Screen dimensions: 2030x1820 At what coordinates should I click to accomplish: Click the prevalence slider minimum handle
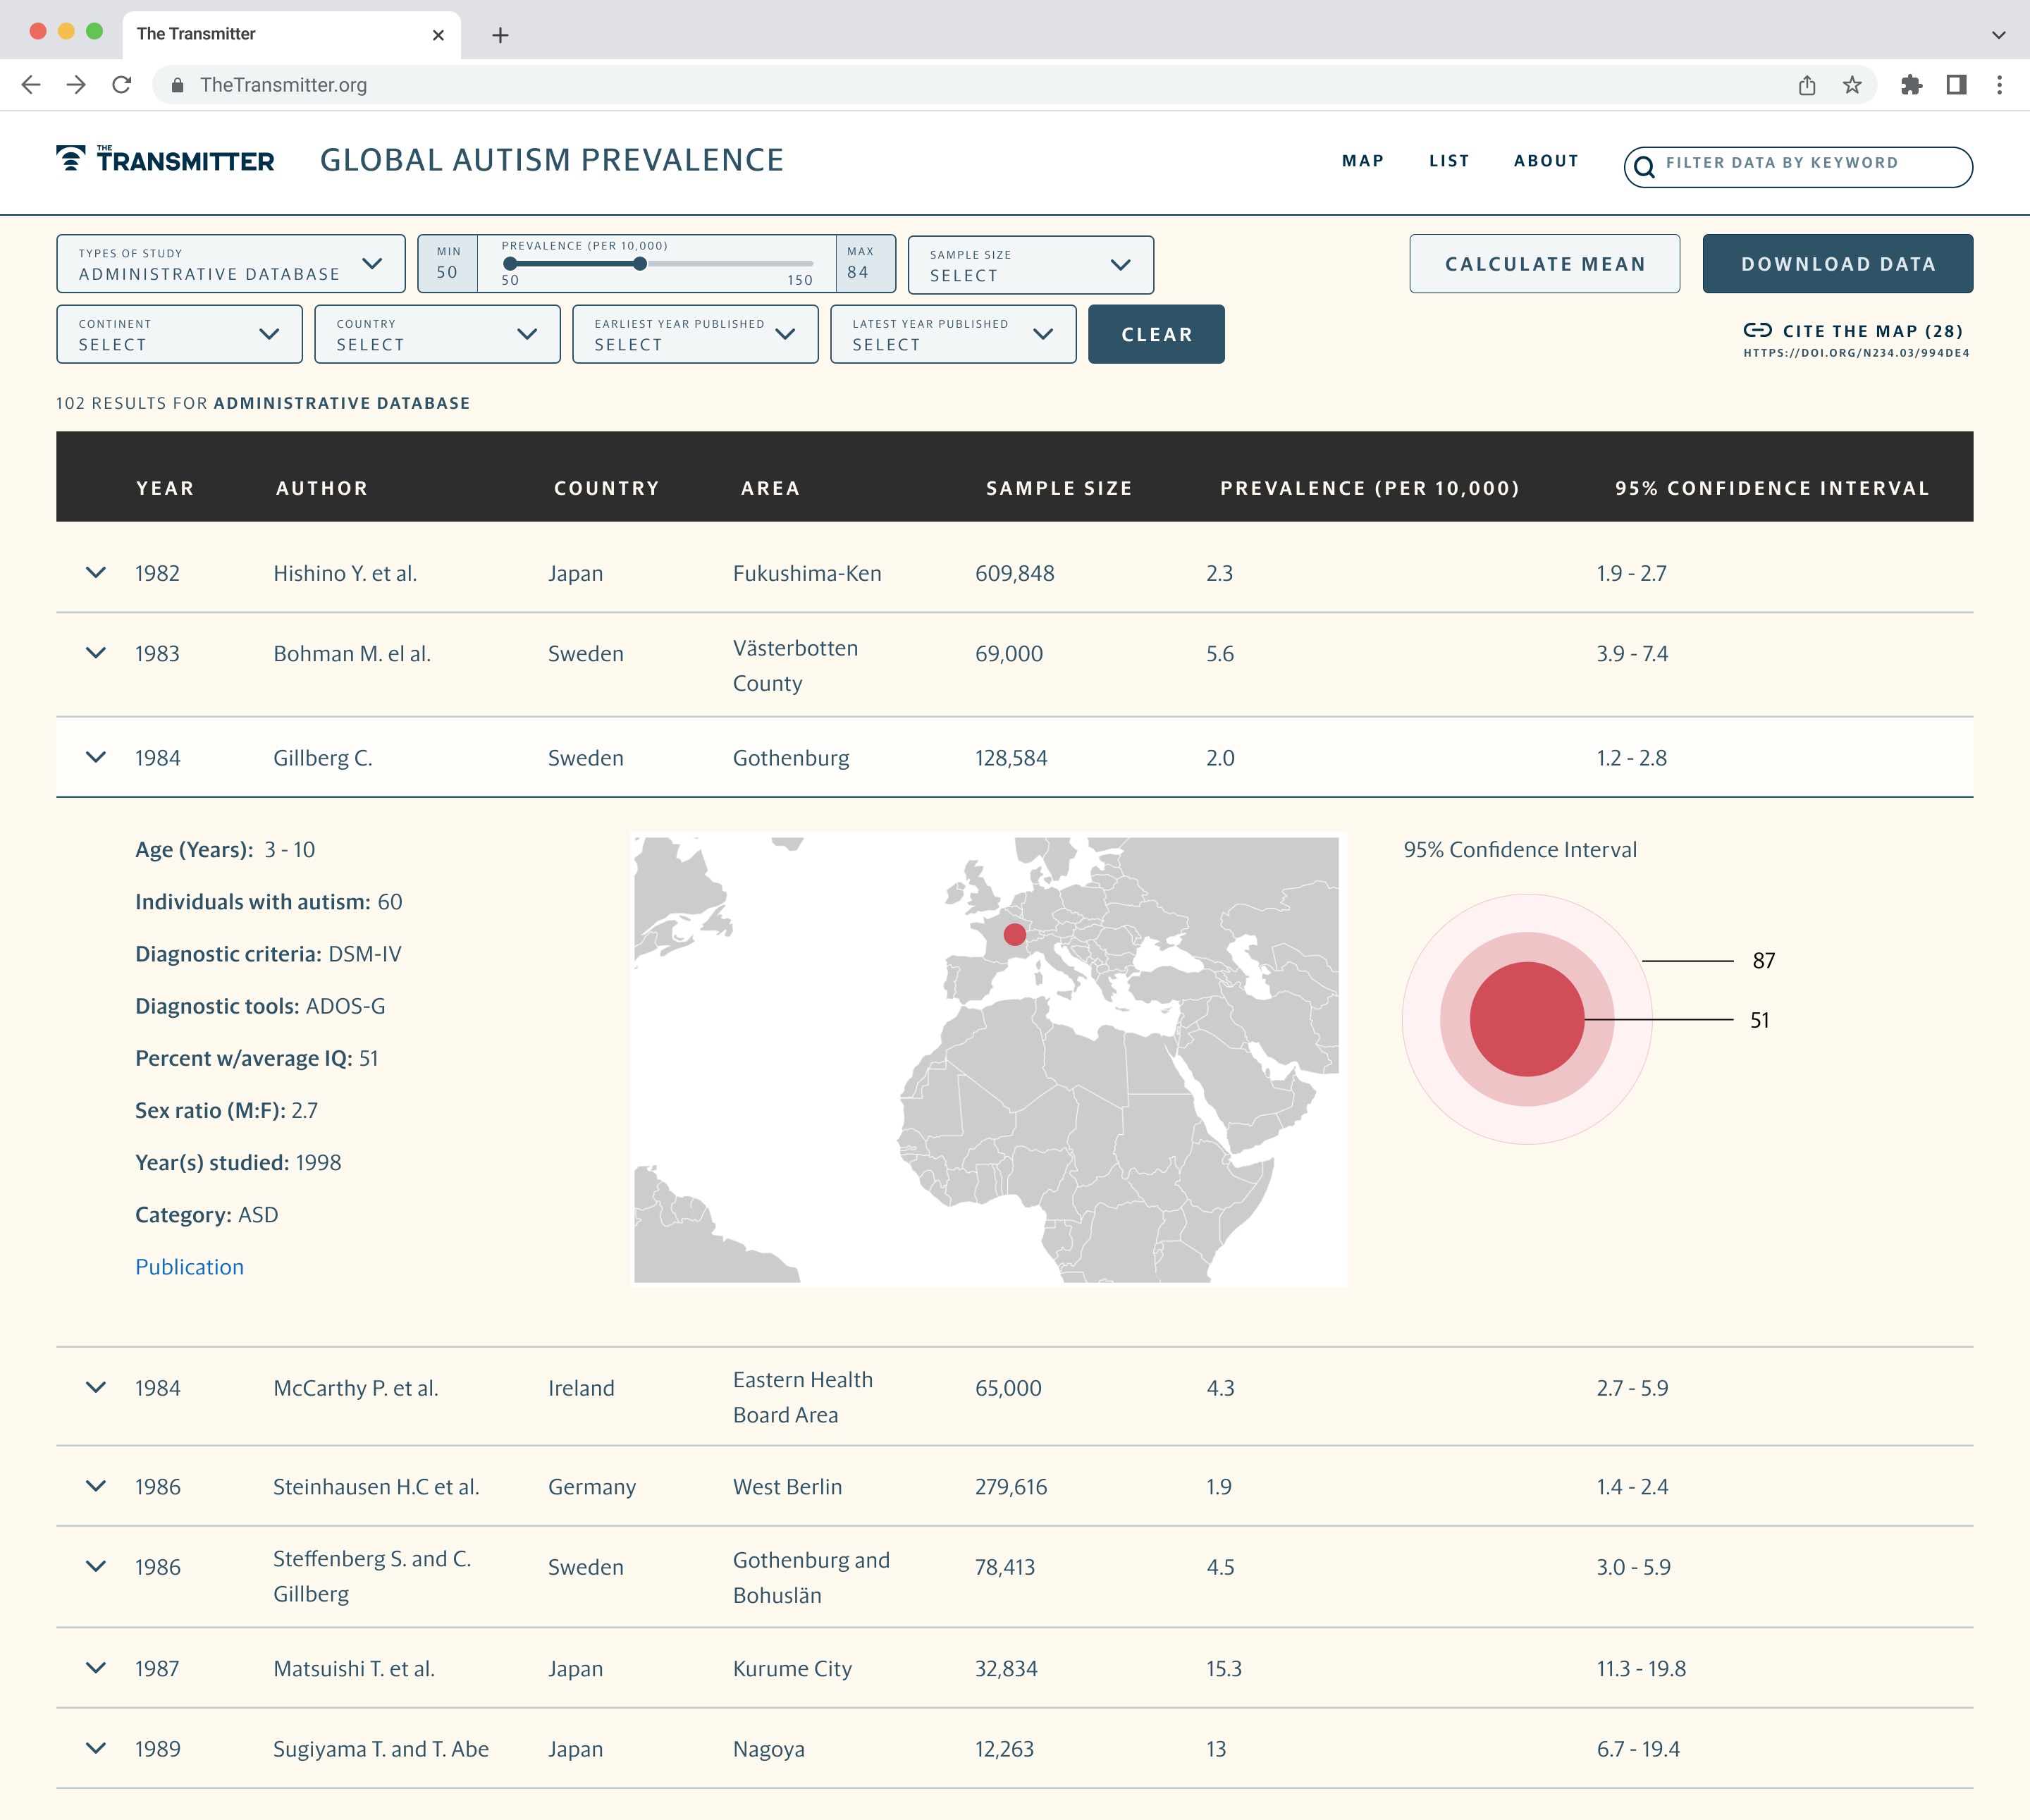pos(510,264)
